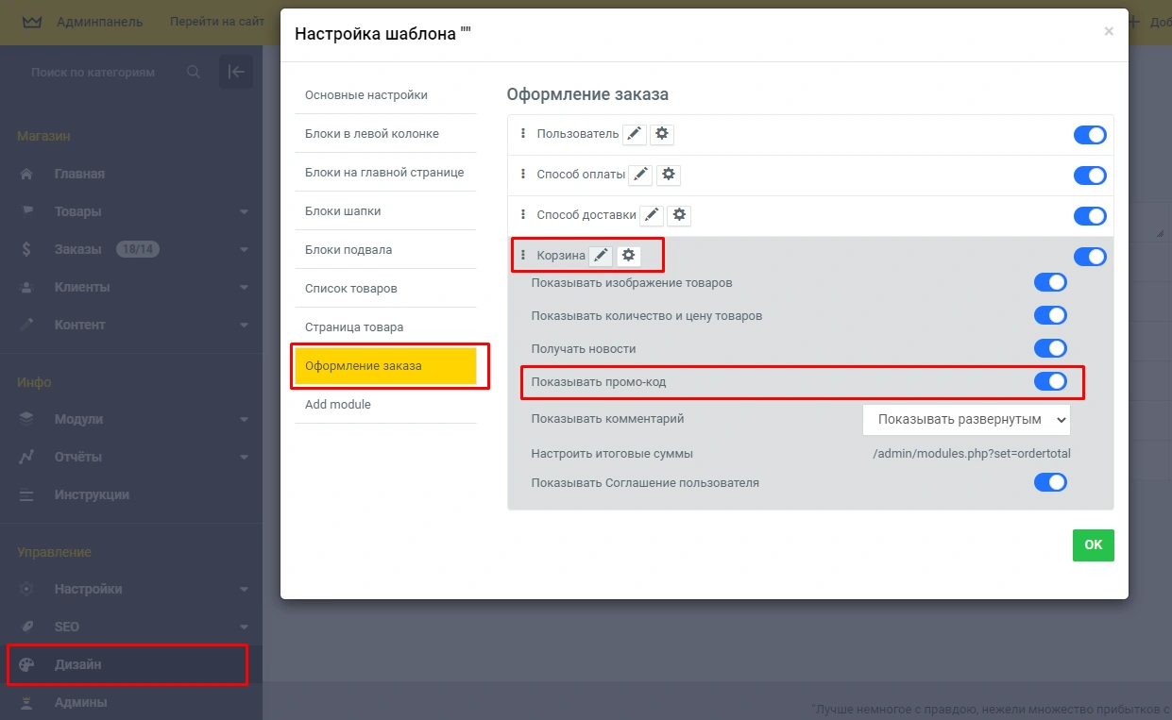The height and width of the screenshot is (720, 1172).
Task: Open gear settings for Способ оплаты
Action: [x=669, y=175]
